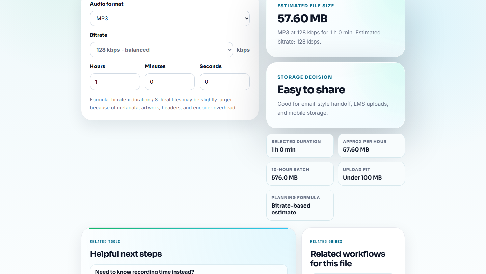The image size is (486, 274).
Task: Click the 'Helpful next steps' heading
Action: (x=126, y=254)
